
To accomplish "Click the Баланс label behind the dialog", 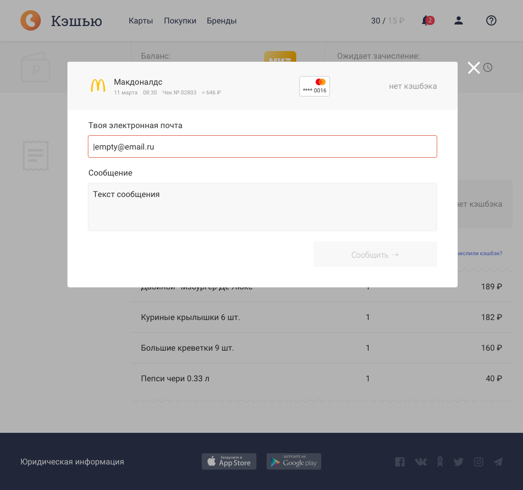I will pyautogui.click(x=156, y=56).
